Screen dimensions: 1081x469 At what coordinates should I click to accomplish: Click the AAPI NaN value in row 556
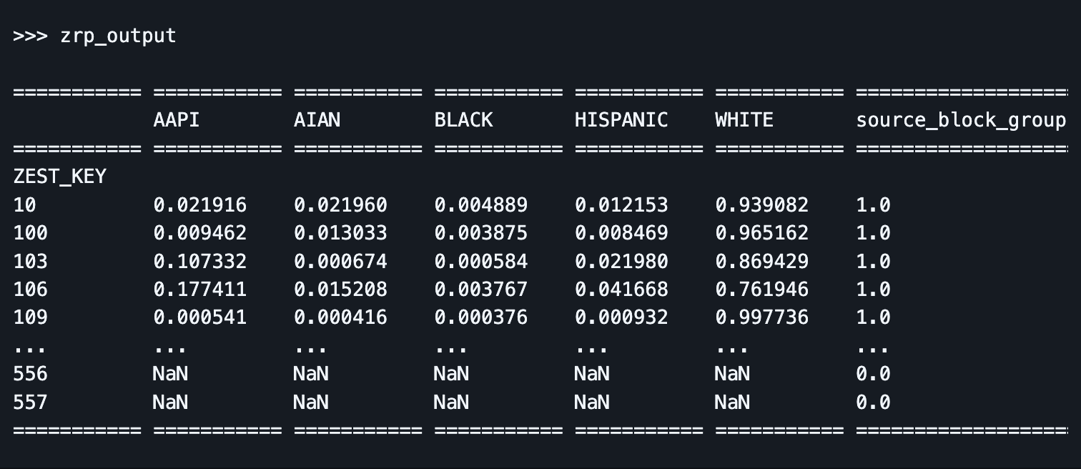coord(170,374)
